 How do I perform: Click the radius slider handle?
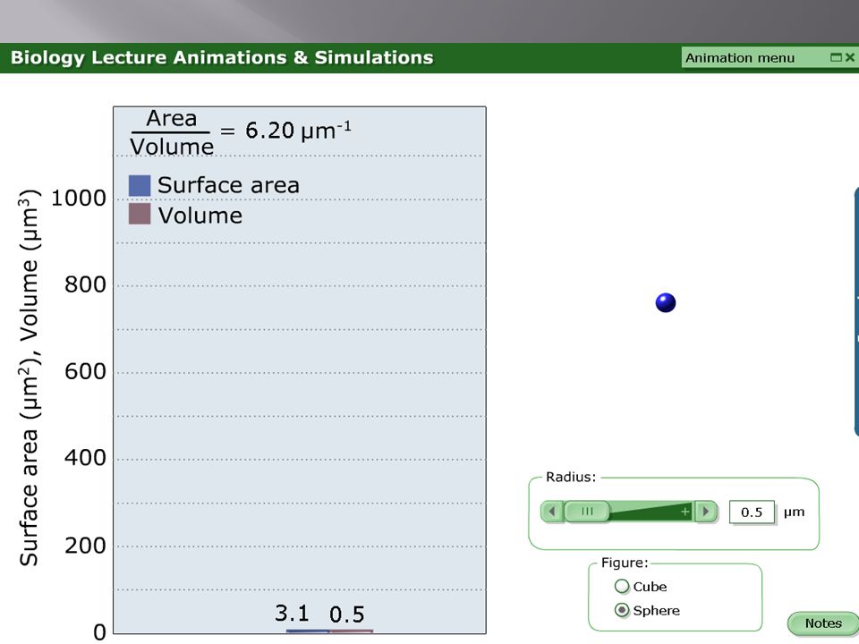pyautogui.click(x=587, y=512)
